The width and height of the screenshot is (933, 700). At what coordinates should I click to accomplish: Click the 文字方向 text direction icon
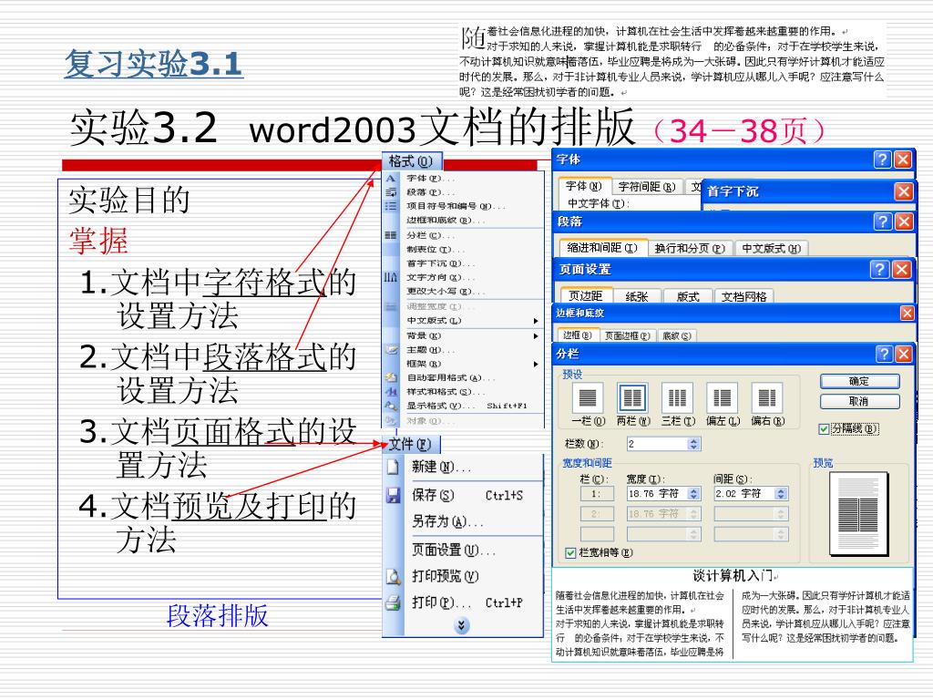[390, 277]
